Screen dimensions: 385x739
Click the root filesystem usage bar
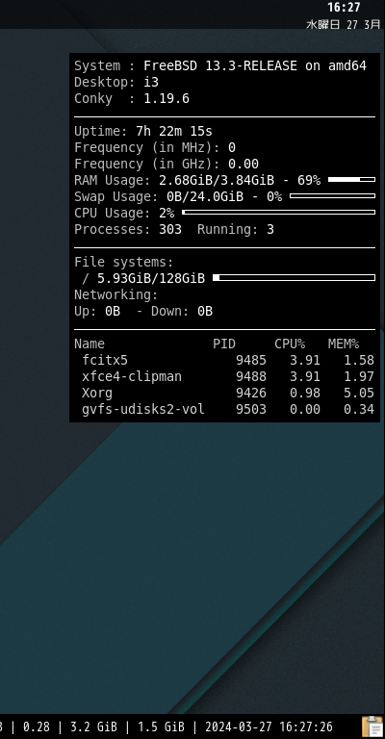click(x=295, y=277)
